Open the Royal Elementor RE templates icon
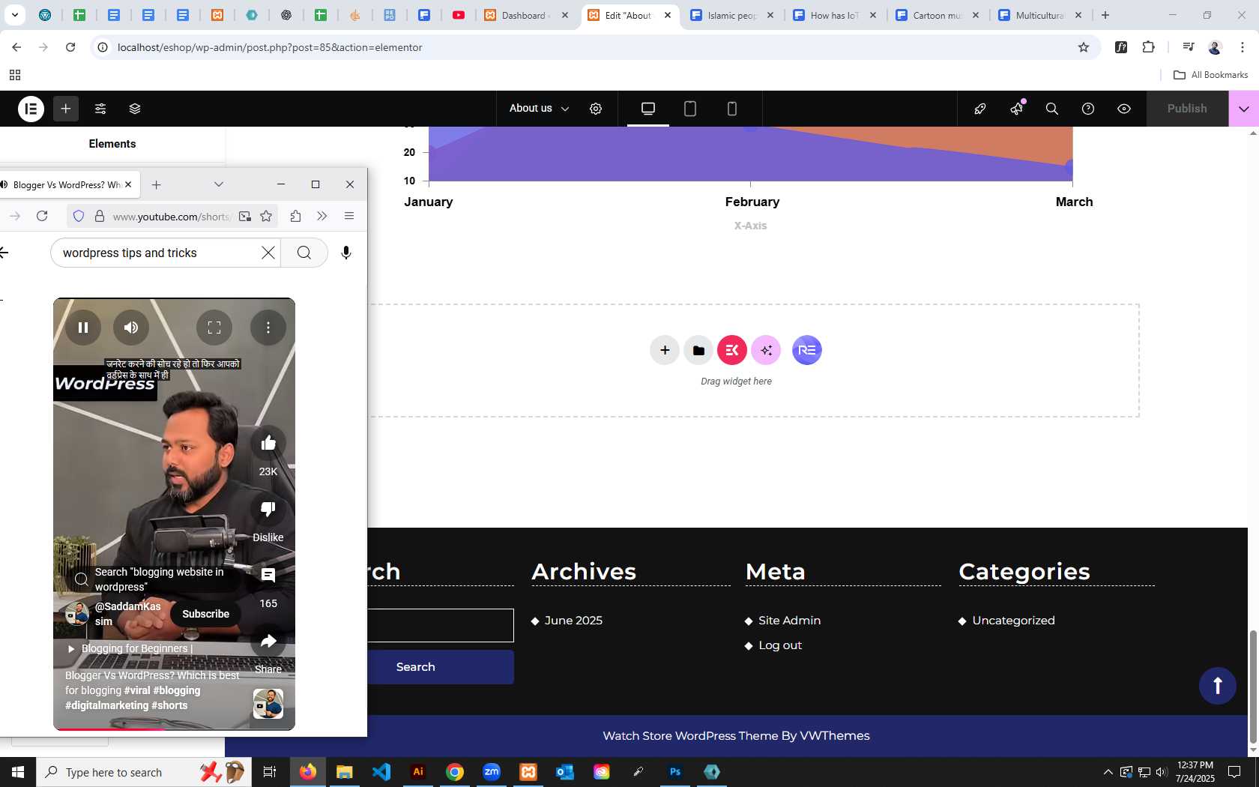Viewport: 1259px width, 787px height. coord(807,350)
